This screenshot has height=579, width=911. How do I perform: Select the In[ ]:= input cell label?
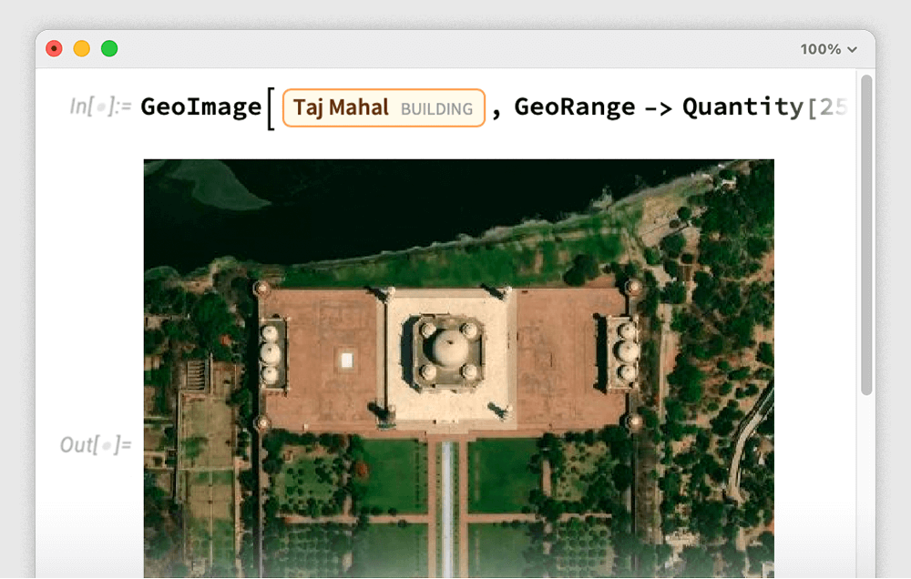click(x=100, y=107)
